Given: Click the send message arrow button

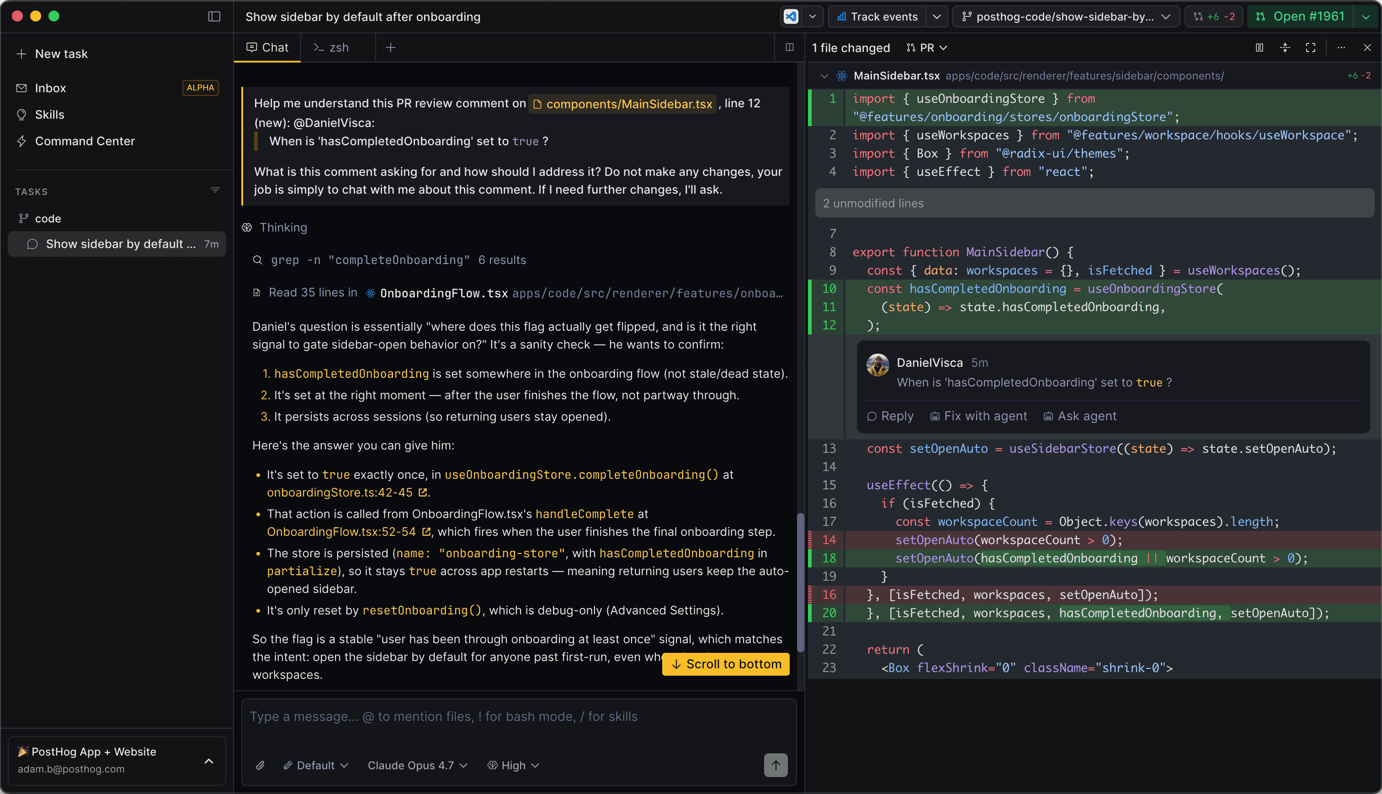Looking at the screenshot, I should (x=776, y=765).
